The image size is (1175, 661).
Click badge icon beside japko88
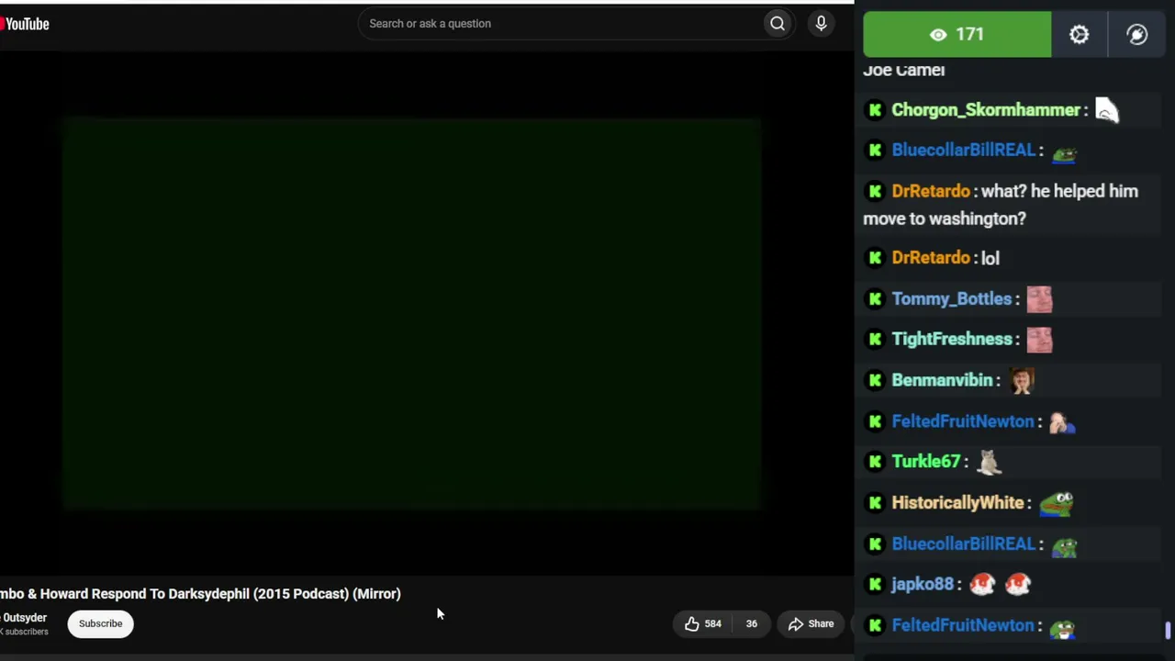[x=875, y=584]
